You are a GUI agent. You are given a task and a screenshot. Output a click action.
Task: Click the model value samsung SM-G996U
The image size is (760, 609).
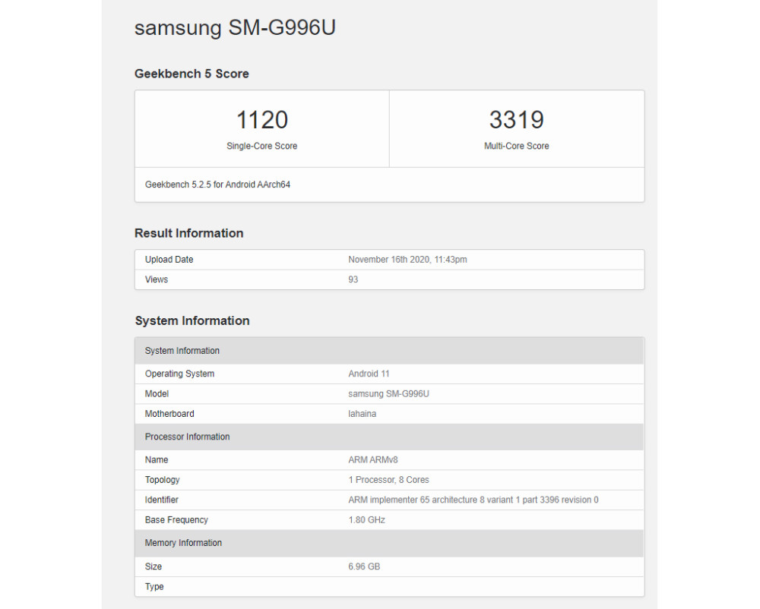coord(388,393)
